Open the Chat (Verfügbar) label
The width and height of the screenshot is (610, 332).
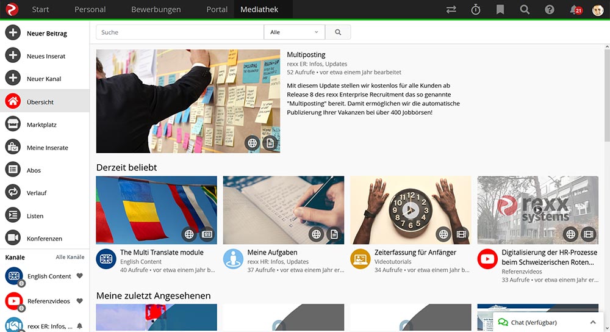[534, 322]
